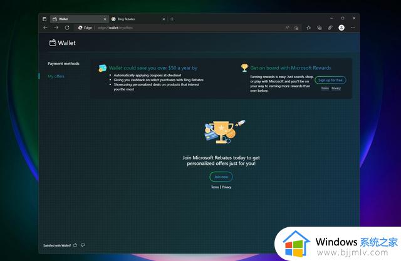Click the Join now button
The image size is (401, 261).
pos(221,177)
